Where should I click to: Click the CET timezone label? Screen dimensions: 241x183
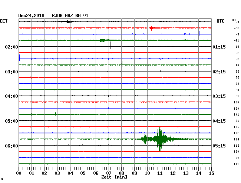tap(4, 21)
